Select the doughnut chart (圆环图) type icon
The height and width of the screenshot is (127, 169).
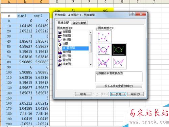coord(60,57)
